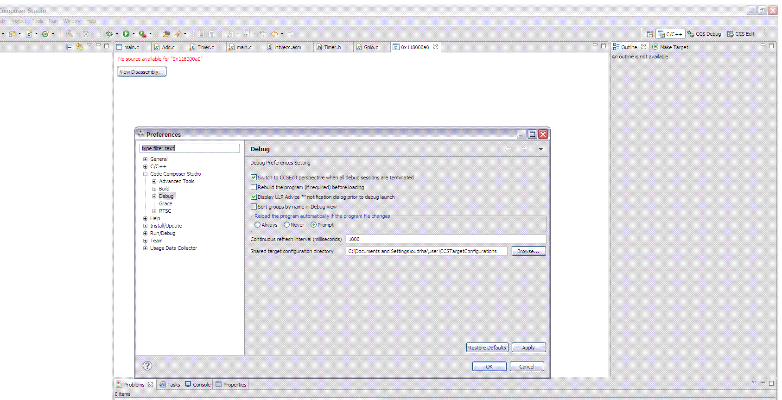The height and width of the screenshot is (400, 782).
Task: Expand the General preferences node
Action: click(145, 159)
